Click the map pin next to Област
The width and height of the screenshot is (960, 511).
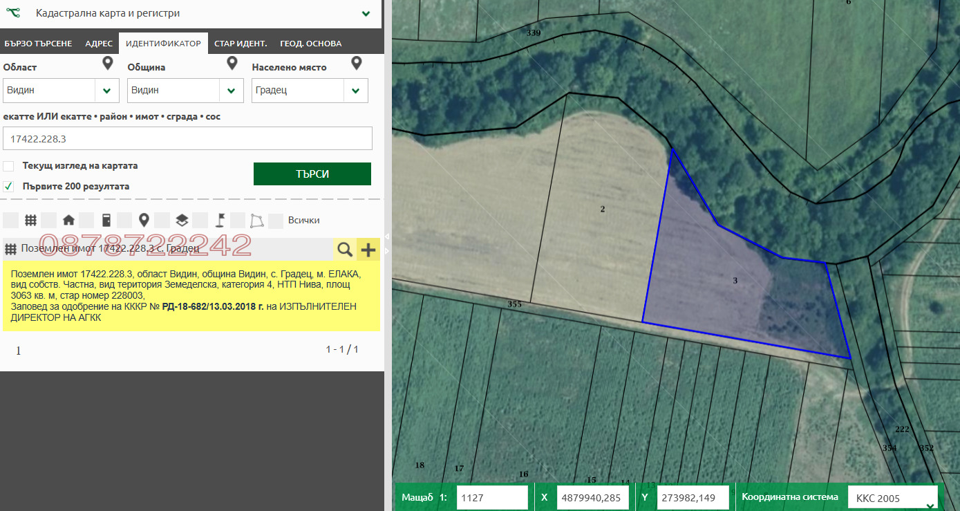(107, 64)
